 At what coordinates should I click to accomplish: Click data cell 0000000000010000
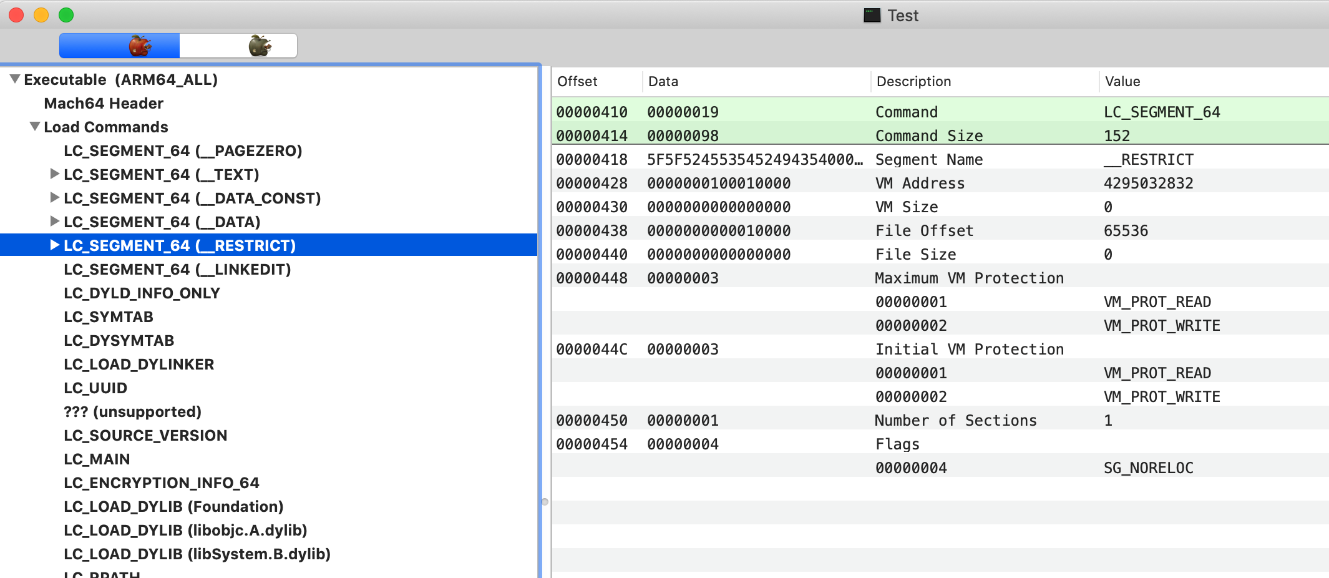pyautogui.click(x=719, y=231)
